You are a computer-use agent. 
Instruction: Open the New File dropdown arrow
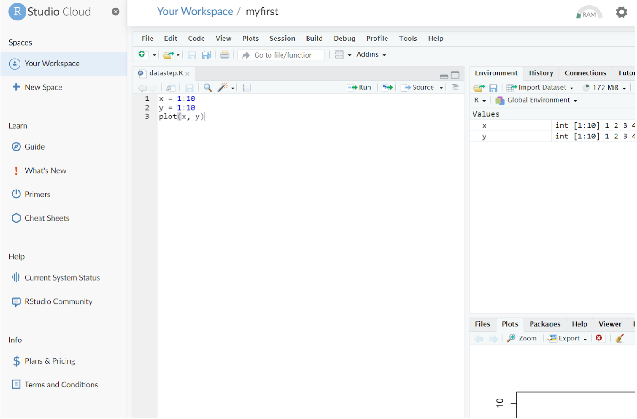pos(154,55)
